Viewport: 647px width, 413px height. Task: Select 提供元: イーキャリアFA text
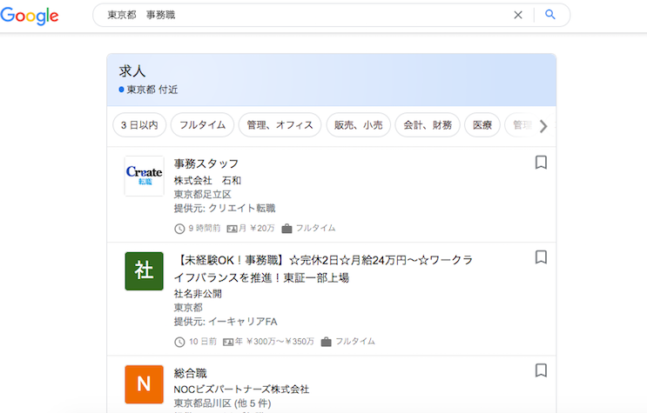(226, 322)
